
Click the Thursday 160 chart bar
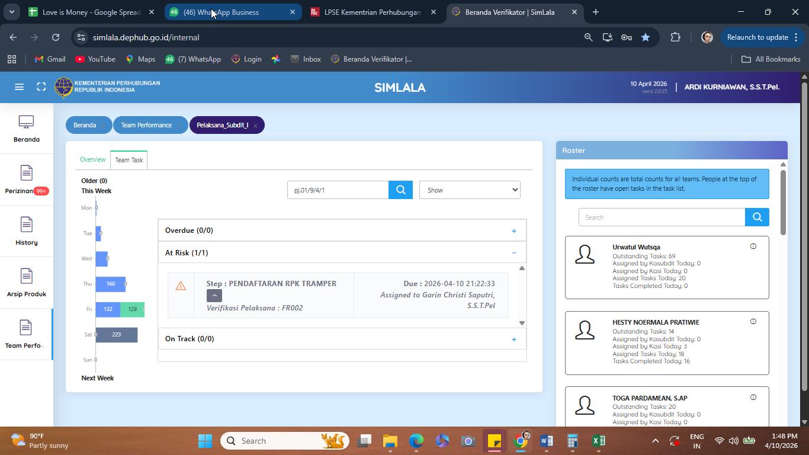coord(111,284)
